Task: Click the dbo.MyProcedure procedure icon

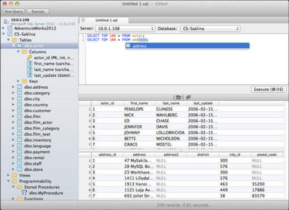Action: click(25, 193)
